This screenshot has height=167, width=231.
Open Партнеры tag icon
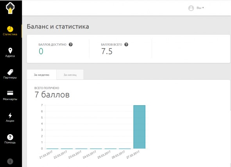coord(10,72)
